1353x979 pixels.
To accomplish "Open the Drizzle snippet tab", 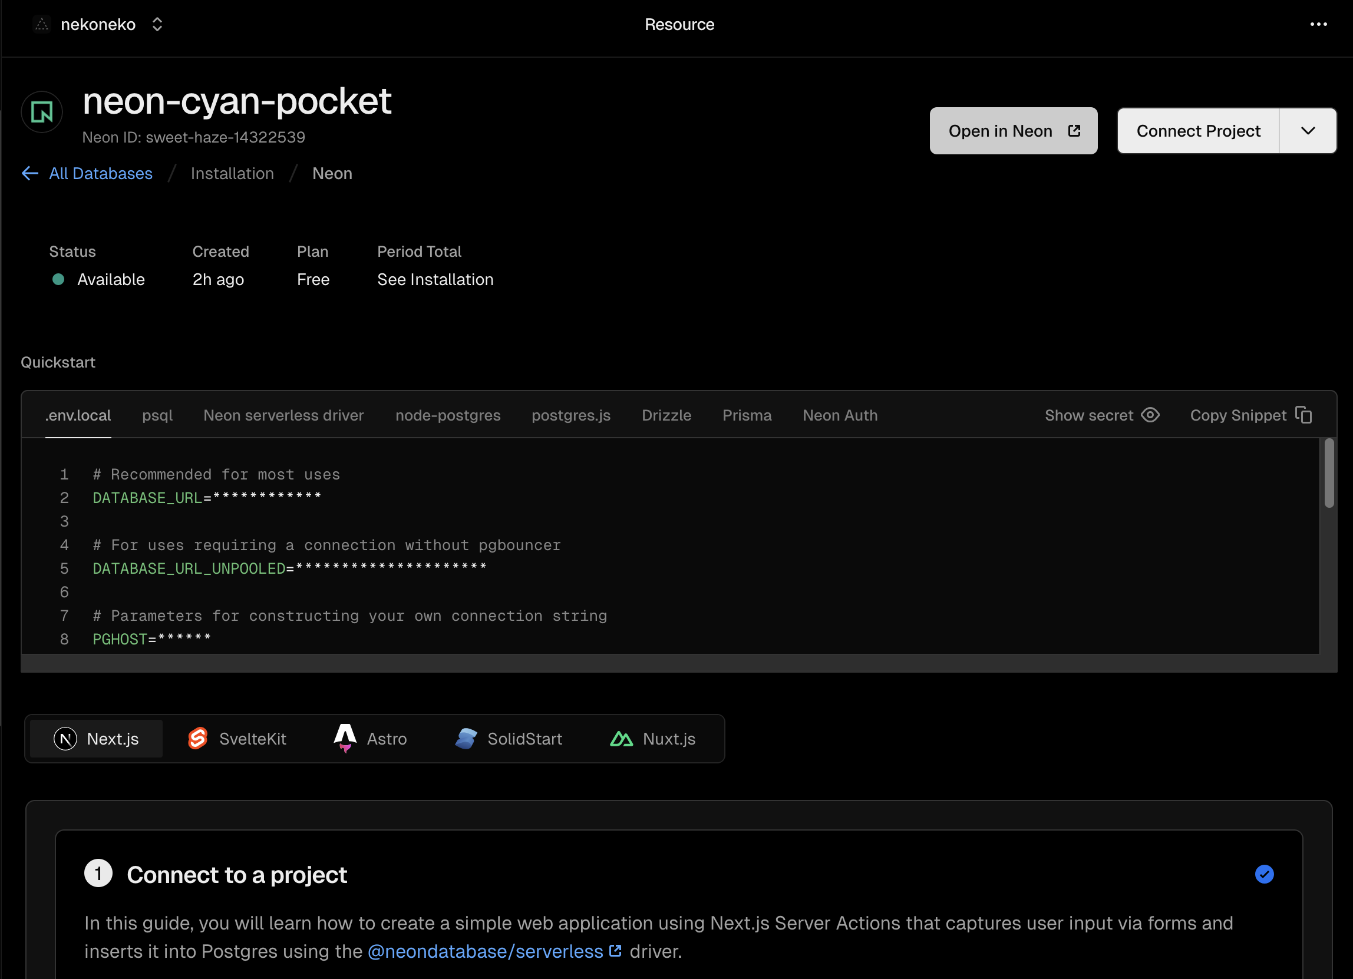I will (x=666, y=415).
